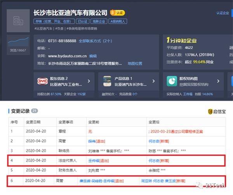233x195 pixels.
Task: Open website www.bydauto.com.cn
Action: click(67, 56)
